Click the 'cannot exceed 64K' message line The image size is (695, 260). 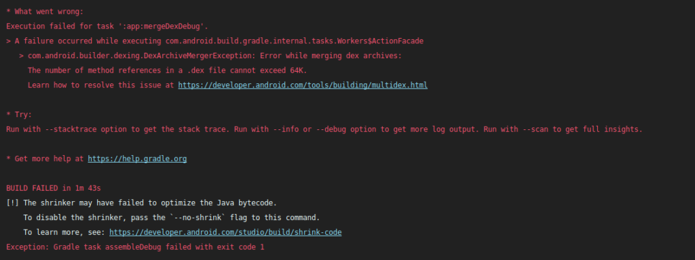168,70
